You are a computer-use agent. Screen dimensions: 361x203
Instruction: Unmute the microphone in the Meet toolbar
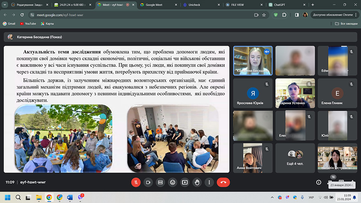click(136, 182)
